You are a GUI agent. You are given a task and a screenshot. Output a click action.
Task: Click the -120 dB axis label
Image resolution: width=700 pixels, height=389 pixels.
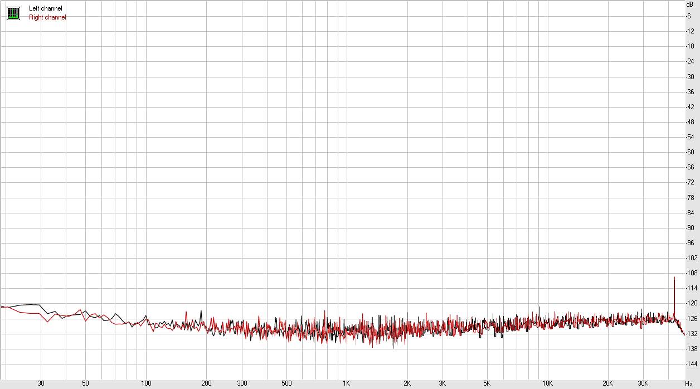point(692,303)
